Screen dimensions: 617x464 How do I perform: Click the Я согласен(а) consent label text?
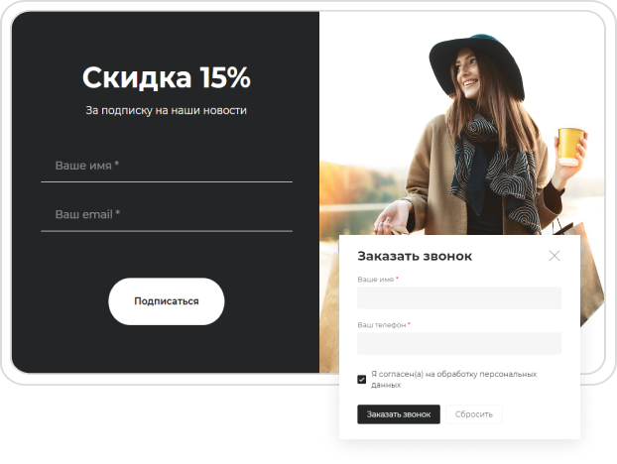[453, 379]
